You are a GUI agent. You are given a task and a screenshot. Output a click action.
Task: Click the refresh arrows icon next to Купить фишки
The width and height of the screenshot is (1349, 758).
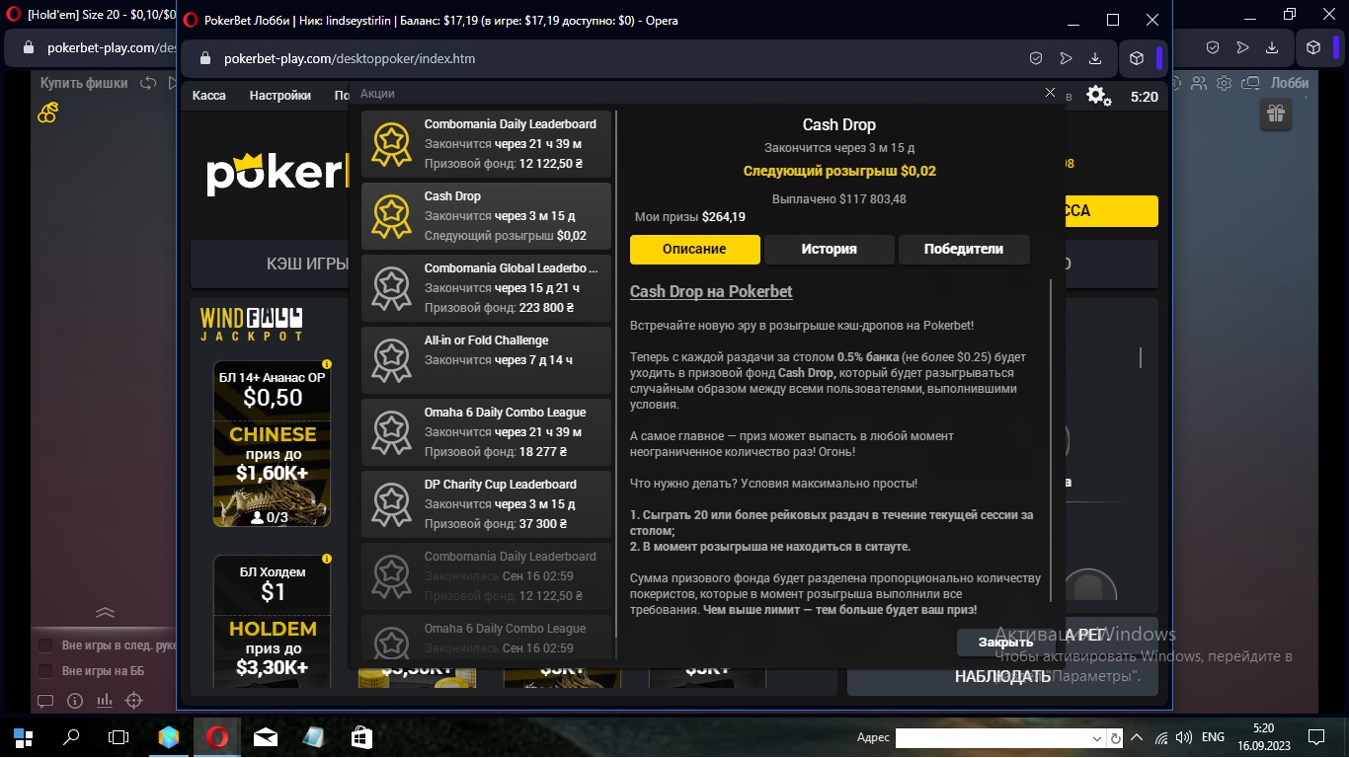148,84
